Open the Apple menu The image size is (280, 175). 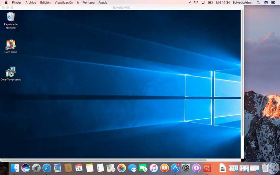pyautogui.click(x=6, y=2)
